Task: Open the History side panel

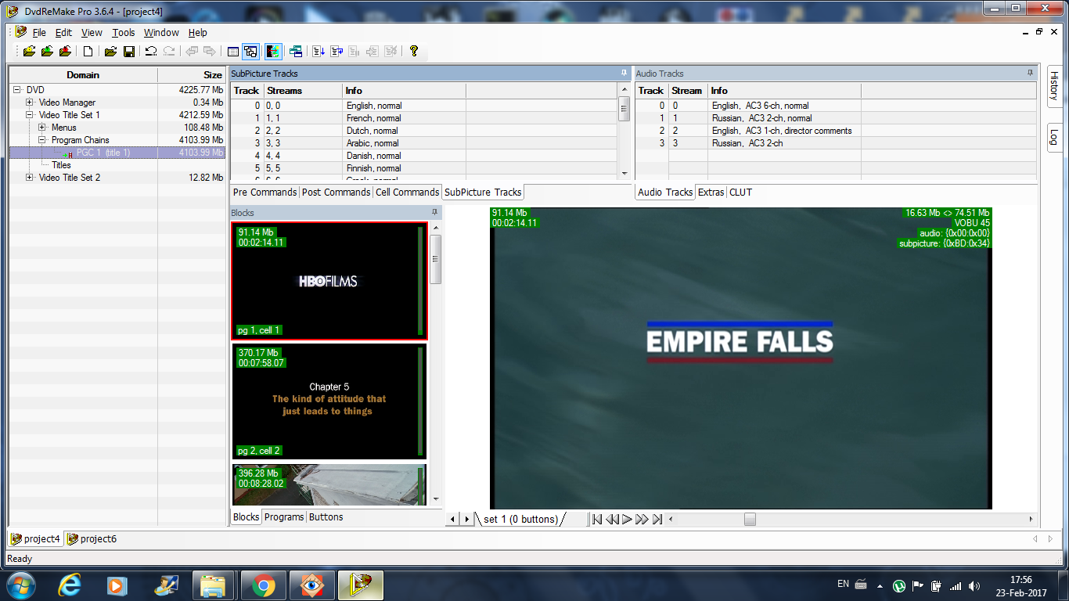Action: coord(1053,86)
